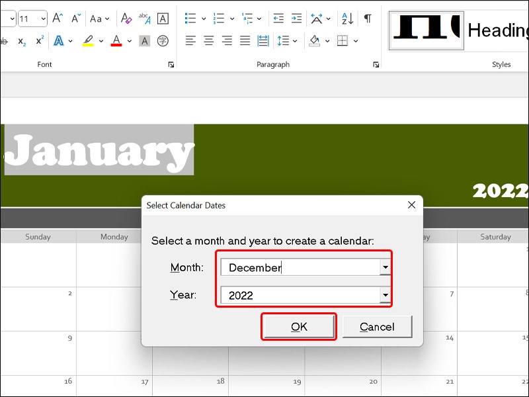This screenshot has width=529, height=397.
Task: Click the Phonetic Guide icon
Action: coord(145,19)
